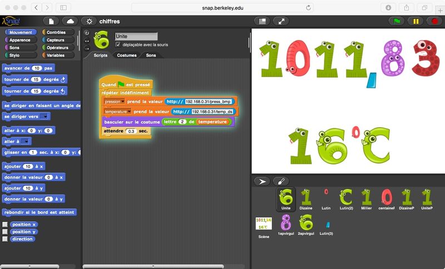Select the Apparence block category
445x269 pixels.
coord(21,40)
